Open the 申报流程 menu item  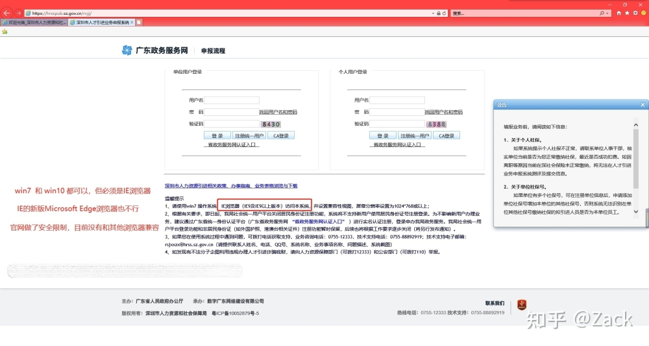[213, 51]
